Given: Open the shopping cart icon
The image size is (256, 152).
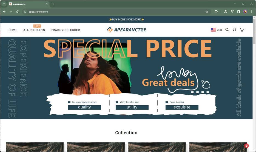Looking at the screenshot, I should (242, 30).
